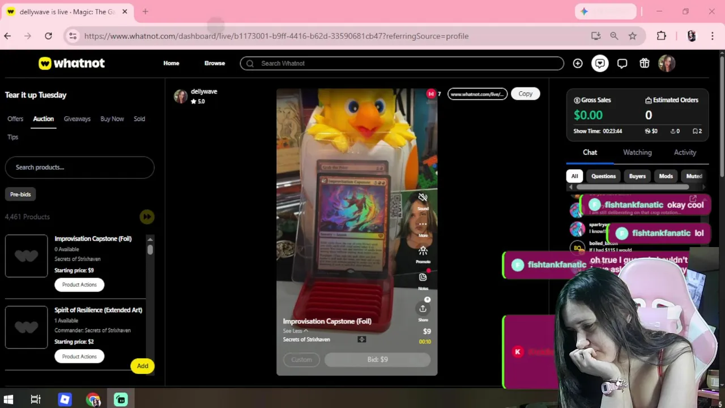This screenshot has height=408, width=725.
Task: Click the Custom bid button
Action: click(301, 359)
